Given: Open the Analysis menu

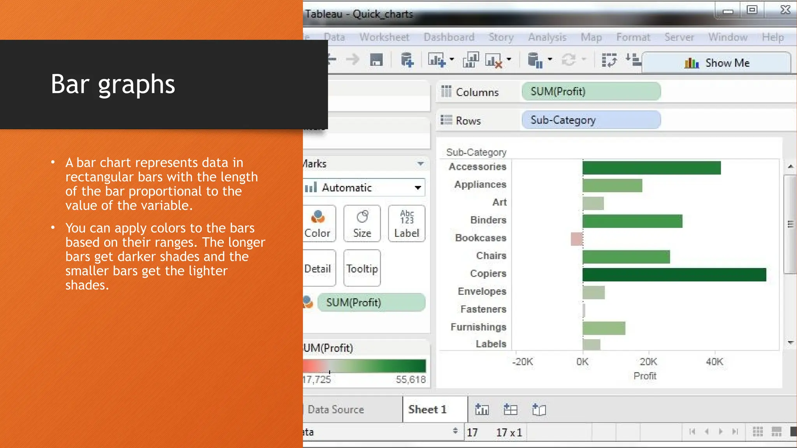Looking at the screenshot, I should (x=547, y=37).
